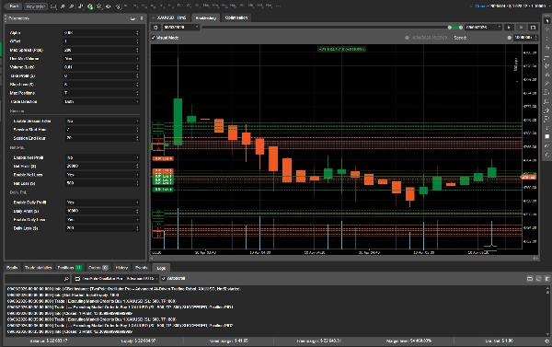Switch to the Backtesting tab
552x347 pixels.
tap(205, 17)
